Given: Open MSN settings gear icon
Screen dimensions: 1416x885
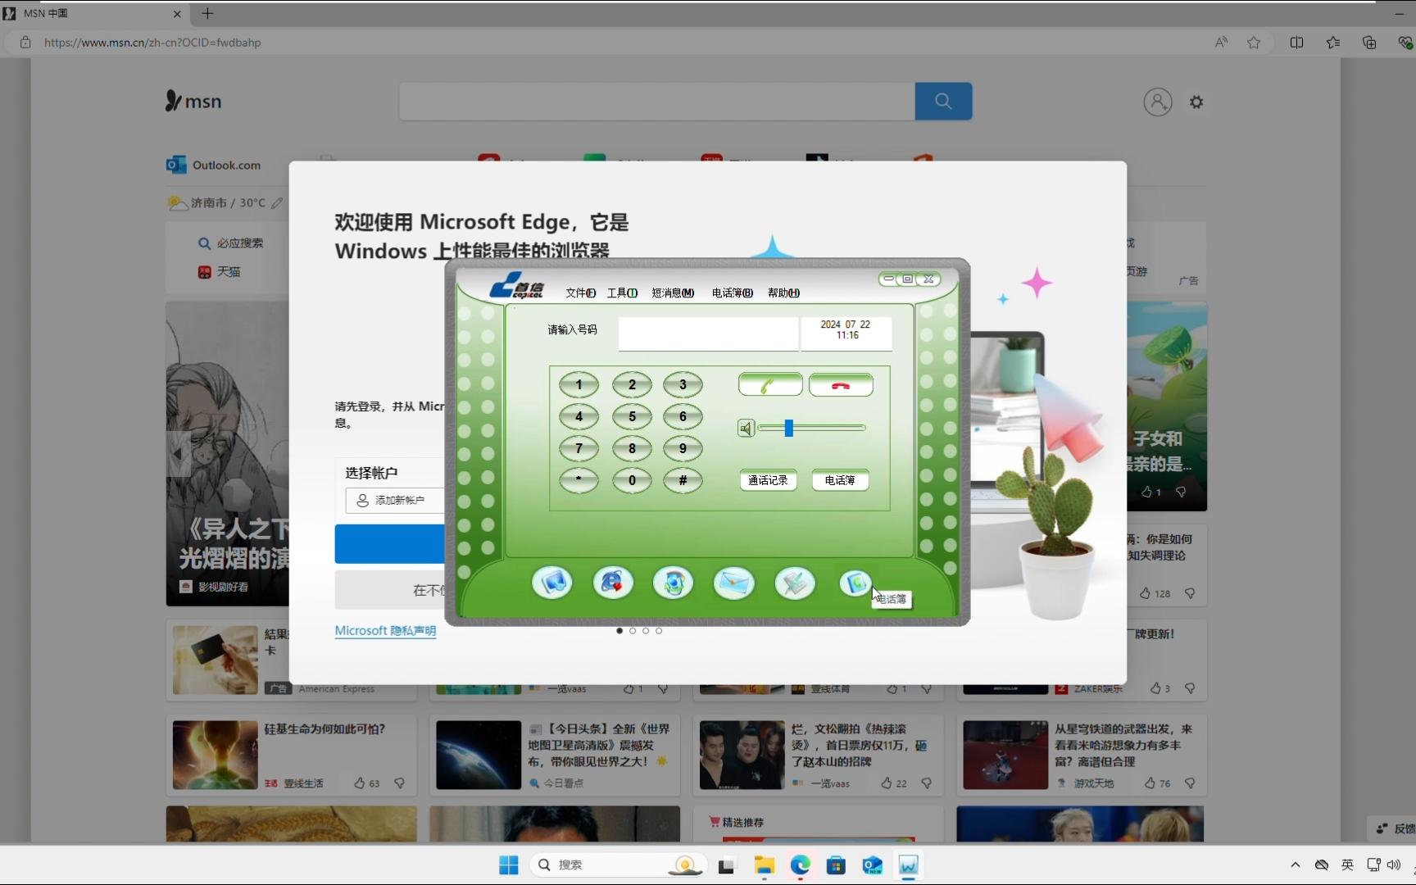Looking at the screenshot, I should click(1196, 102).
